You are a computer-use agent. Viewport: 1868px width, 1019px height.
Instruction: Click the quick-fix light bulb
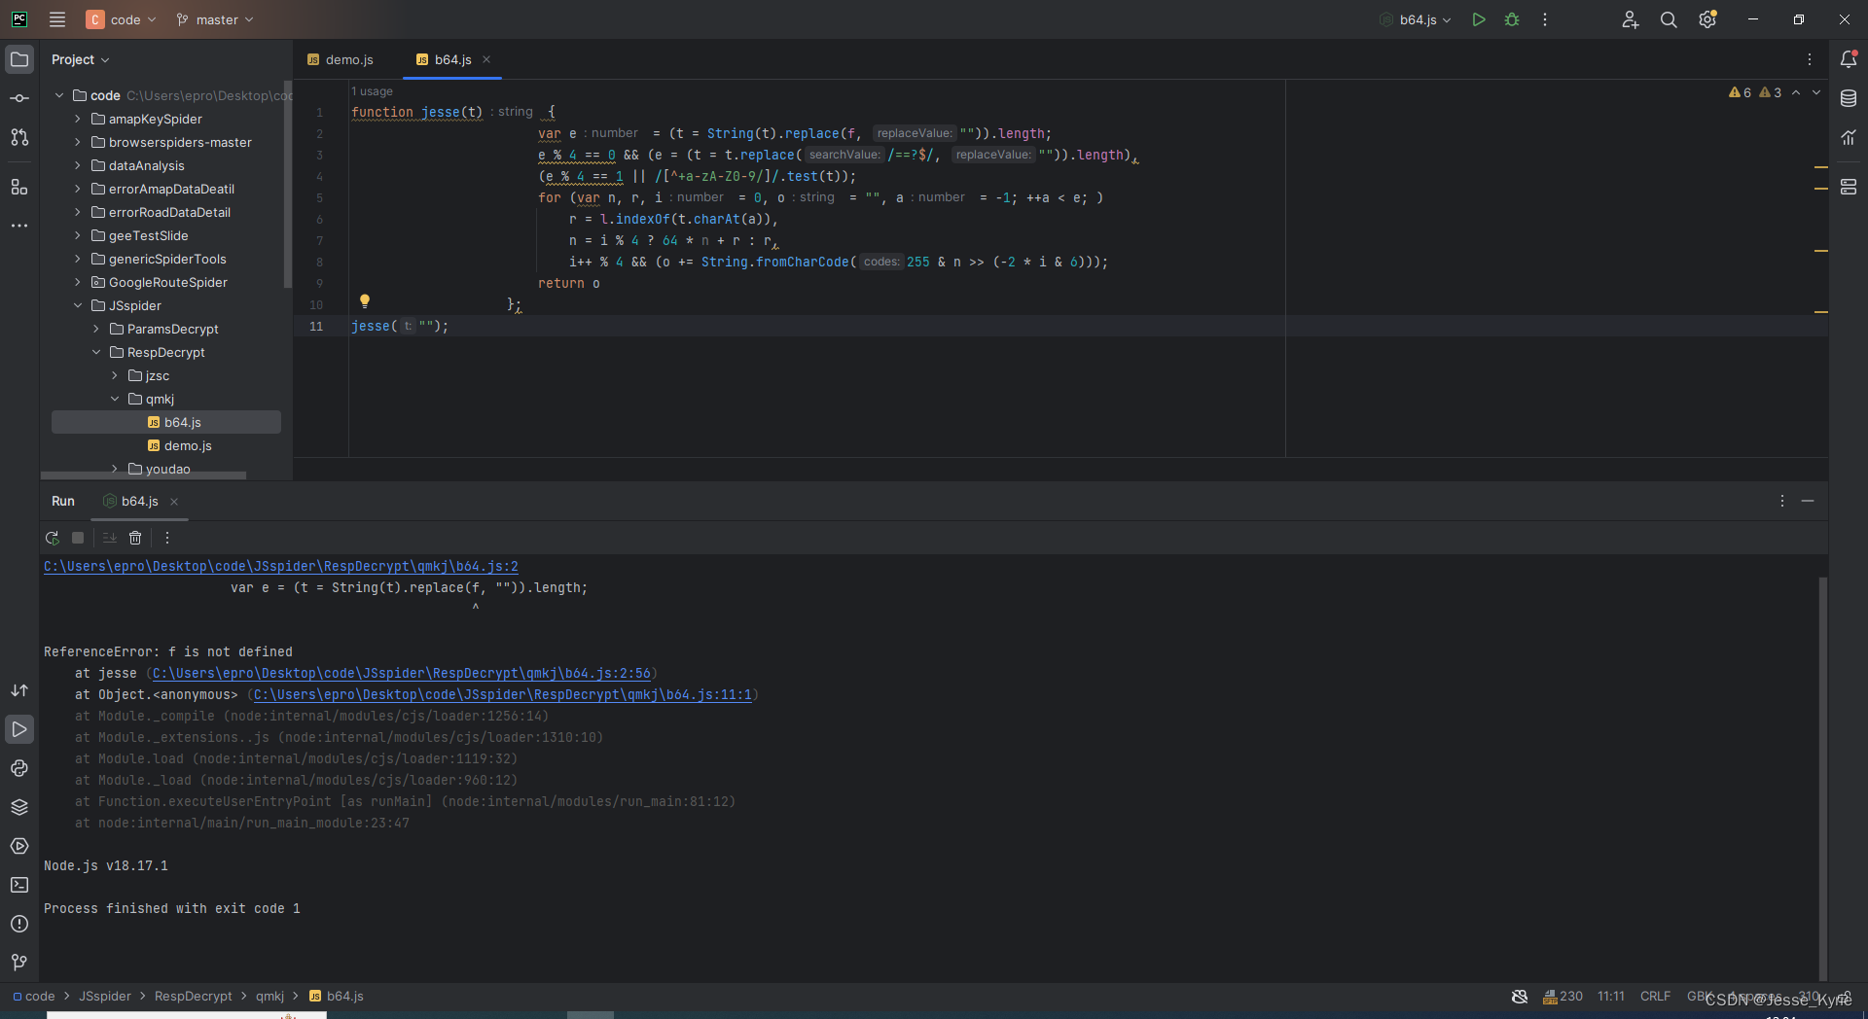click(x=365, y=301)
